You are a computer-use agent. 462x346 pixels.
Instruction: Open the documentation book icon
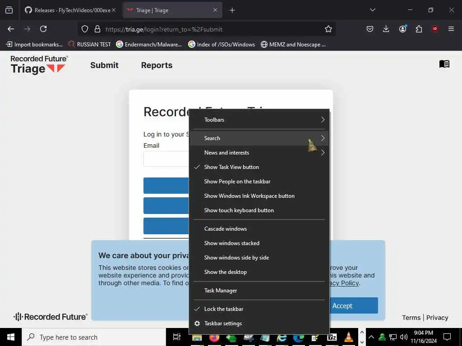(x=444, y=64)
